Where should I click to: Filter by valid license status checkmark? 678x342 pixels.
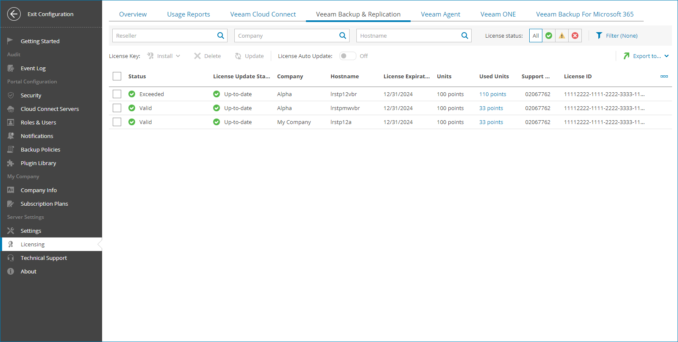pos(549,36)
